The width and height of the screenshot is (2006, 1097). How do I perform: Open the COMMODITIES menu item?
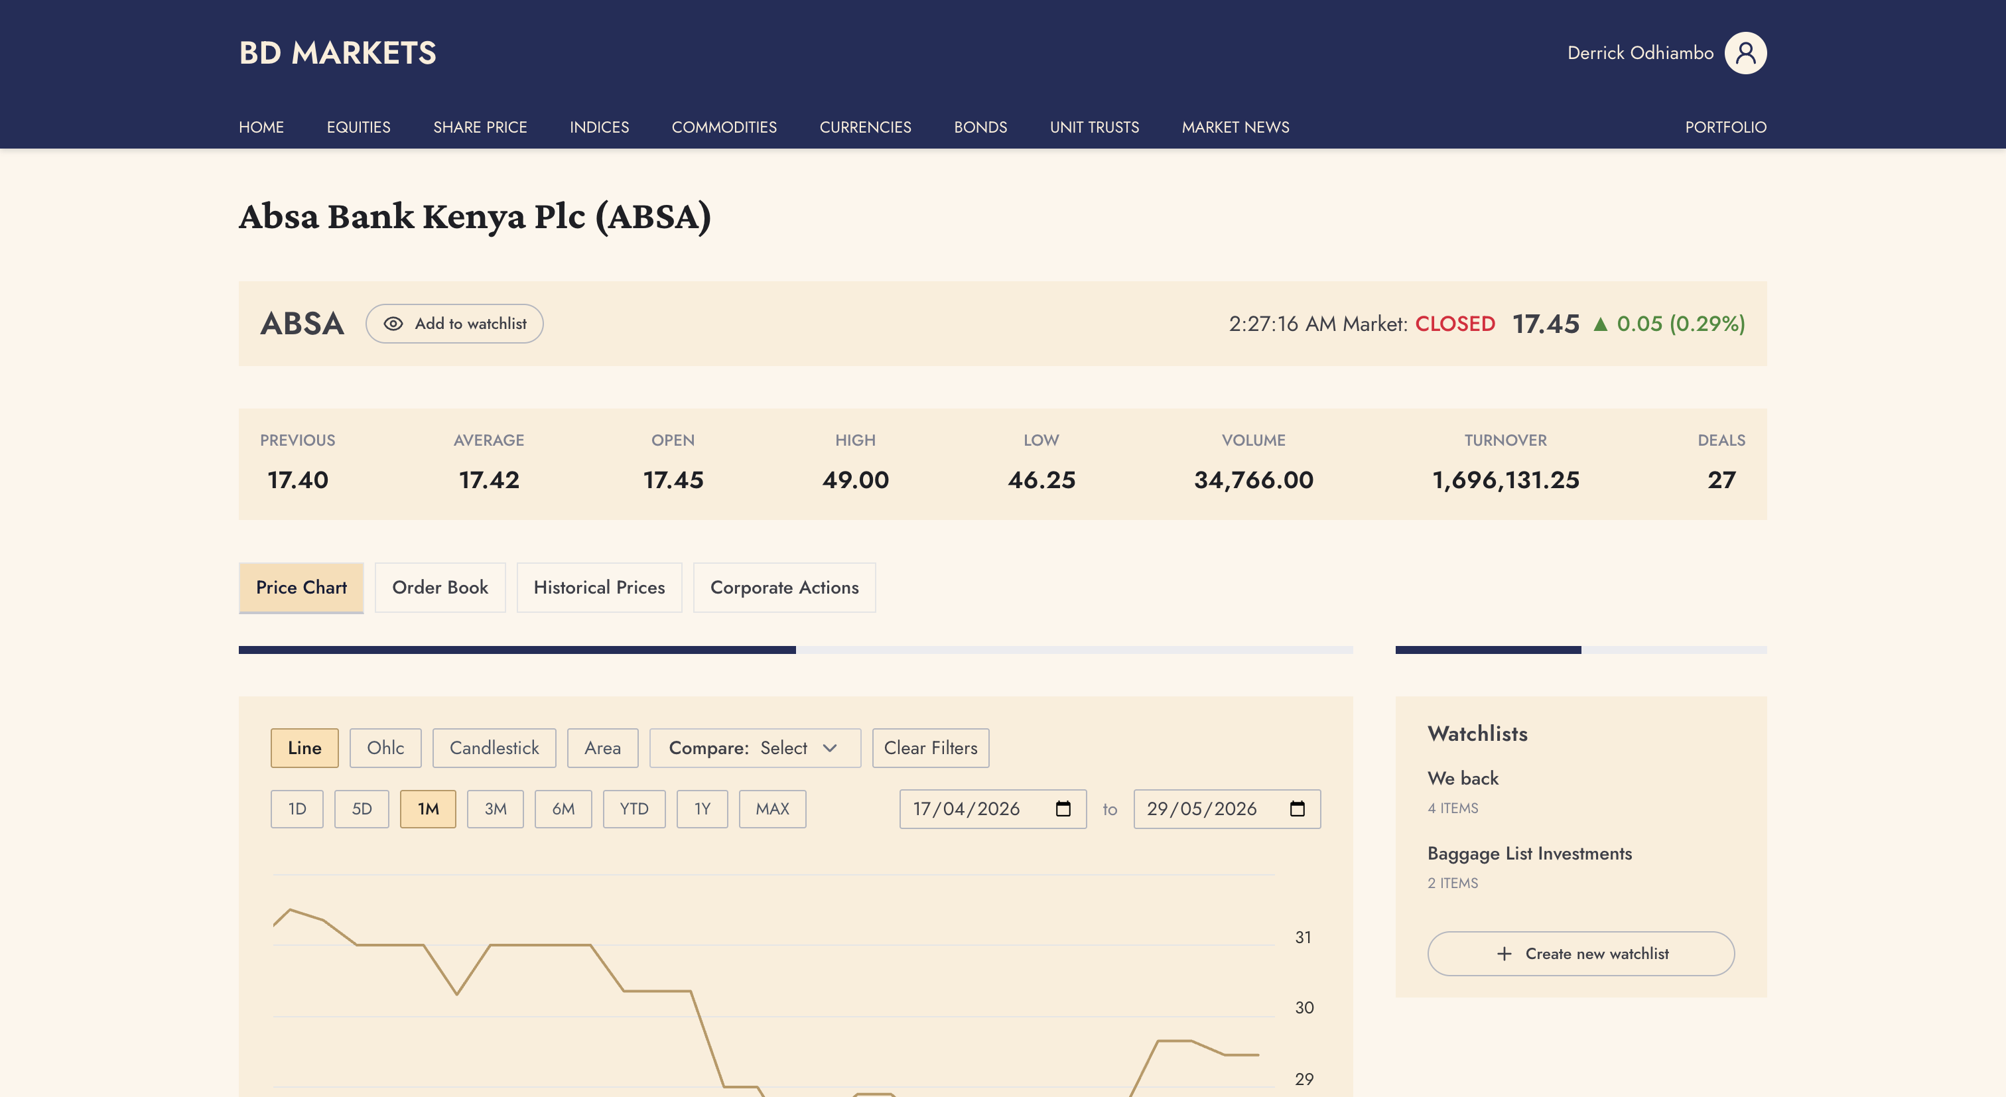(x=724, y=127)
